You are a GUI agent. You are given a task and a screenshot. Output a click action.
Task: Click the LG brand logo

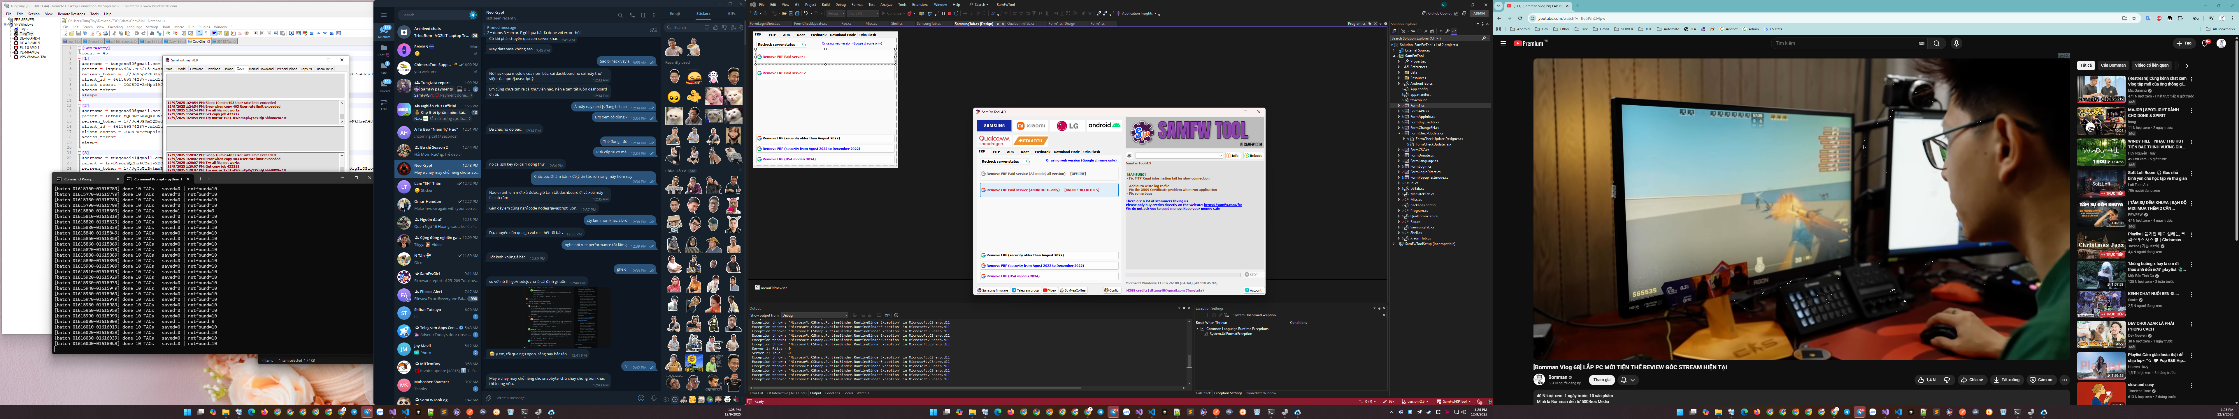(1067, 126)
